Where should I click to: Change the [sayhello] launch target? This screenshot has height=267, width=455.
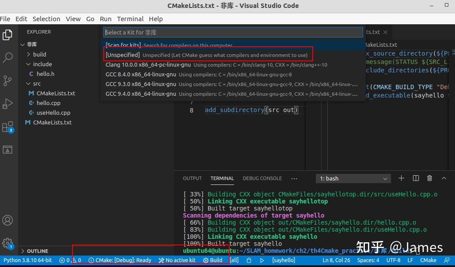click(x=283, y=260)
